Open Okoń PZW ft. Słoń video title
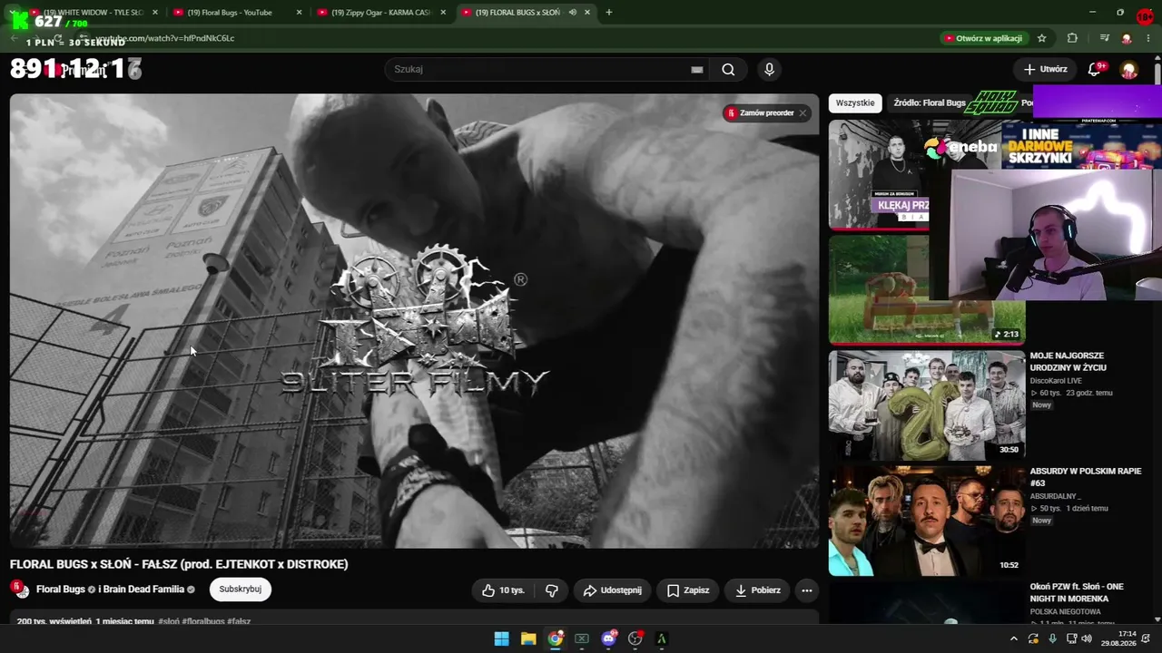 click(1077, 592)
